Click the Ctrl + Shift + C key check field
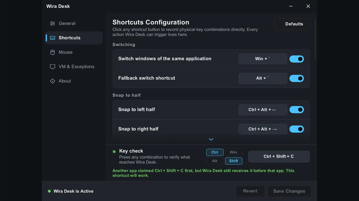 coord(279,157)
